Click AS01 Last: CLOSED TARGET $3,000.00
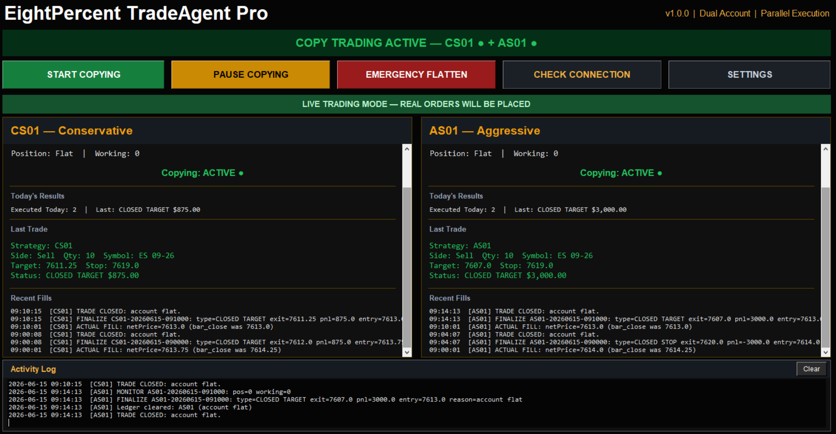Image resolution: width=836 pixels, height=434 pixels. click(570, 210)
